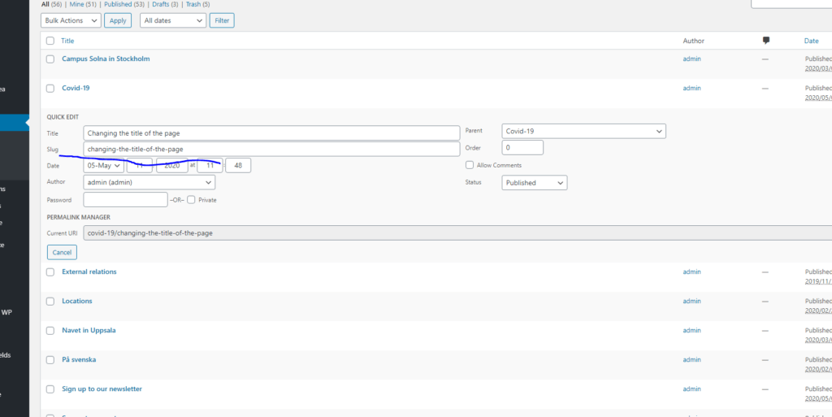Click the Filter button
Image resolution: width=832 pixels, height=417 pixels.
point(222,20)
